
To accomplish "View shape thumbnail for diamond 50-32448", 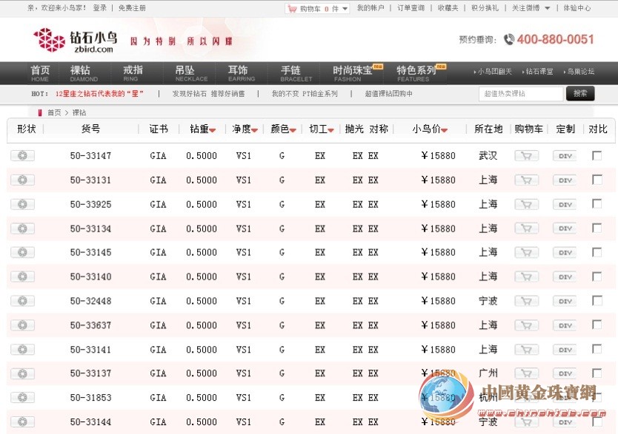I will click(x=21, y=301).
